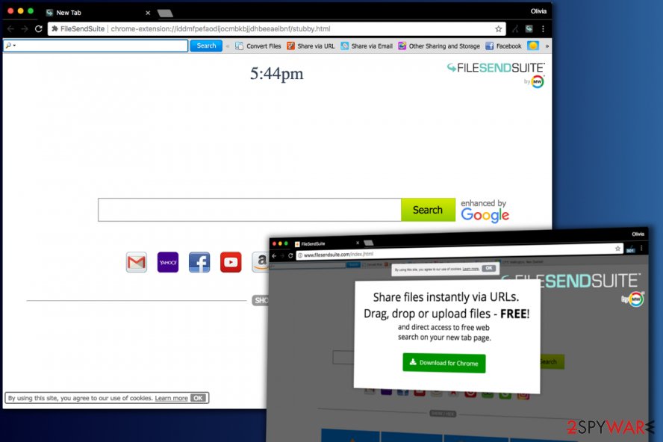Click the FileSendSuite extension icon in toolbar
This screenshot has height=442, width=663.
pyautogui.click(x=529, y=29)
